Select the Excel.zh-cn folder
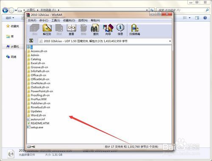Viewport: 212px width, 161px height. coord(36,63)
